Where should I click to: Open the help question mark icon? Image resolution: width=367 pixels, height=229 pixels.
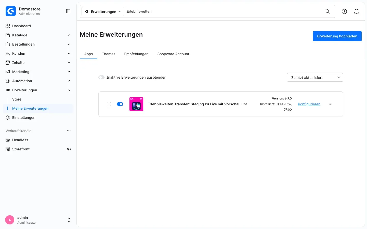click(344, 11)
